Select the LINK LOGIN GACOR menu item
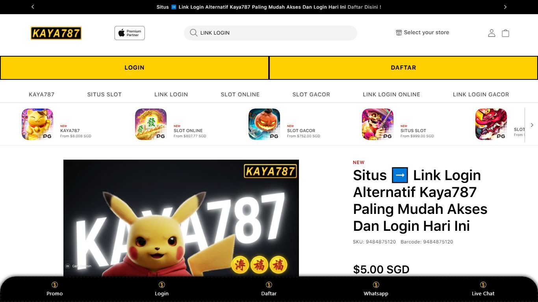Screen dimensions: 538x302 pos(481,94)
